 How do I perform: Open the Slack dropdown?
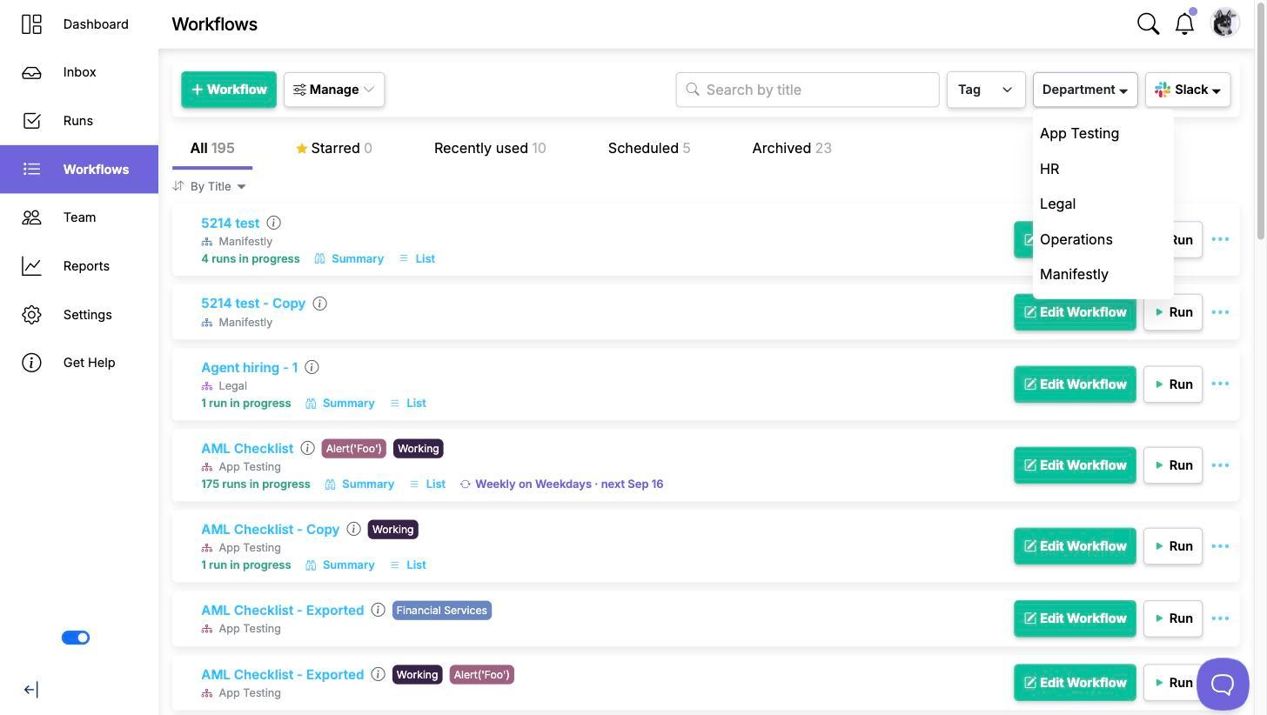1187,90
